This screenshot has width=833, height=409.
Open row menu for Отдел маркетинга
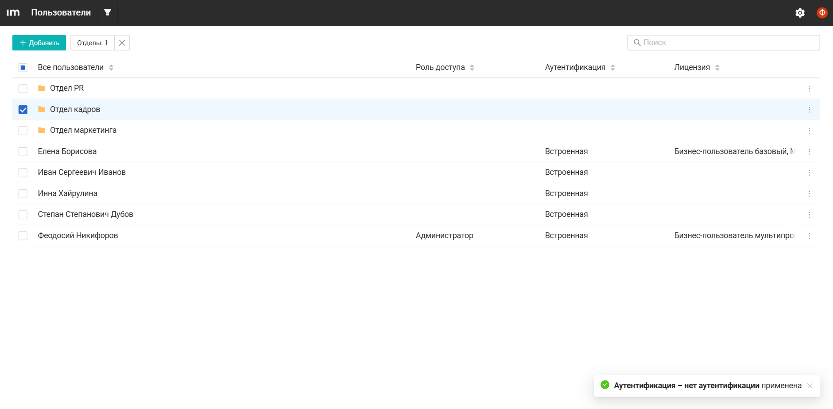click(810, 131)
